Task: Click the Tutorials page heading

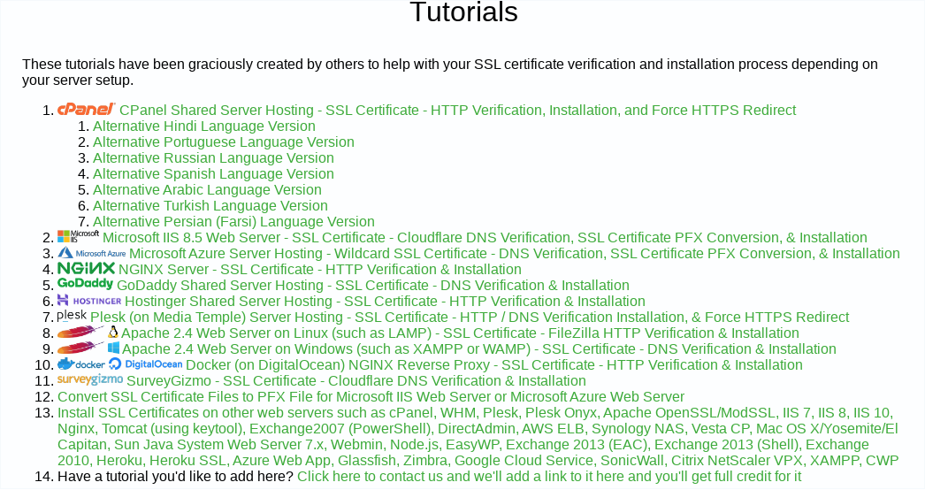Action: click(x=463, y=11)
